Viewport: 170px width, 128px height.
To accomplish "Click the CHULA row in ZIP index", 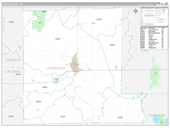I will 152,35.
